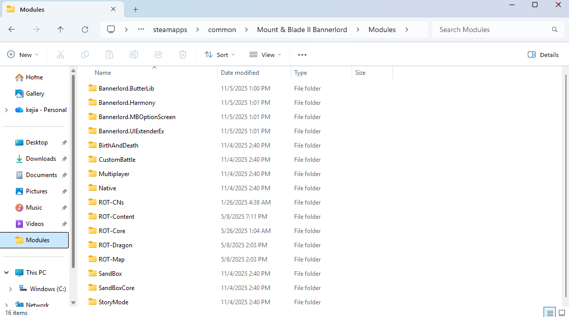Click the Cut scissors icon
The image size is (569, 317).
coord(61,54)
